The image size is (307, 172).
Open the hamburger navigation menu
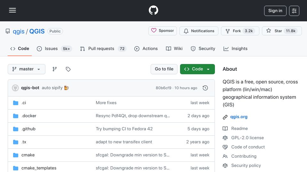(12, 10)
